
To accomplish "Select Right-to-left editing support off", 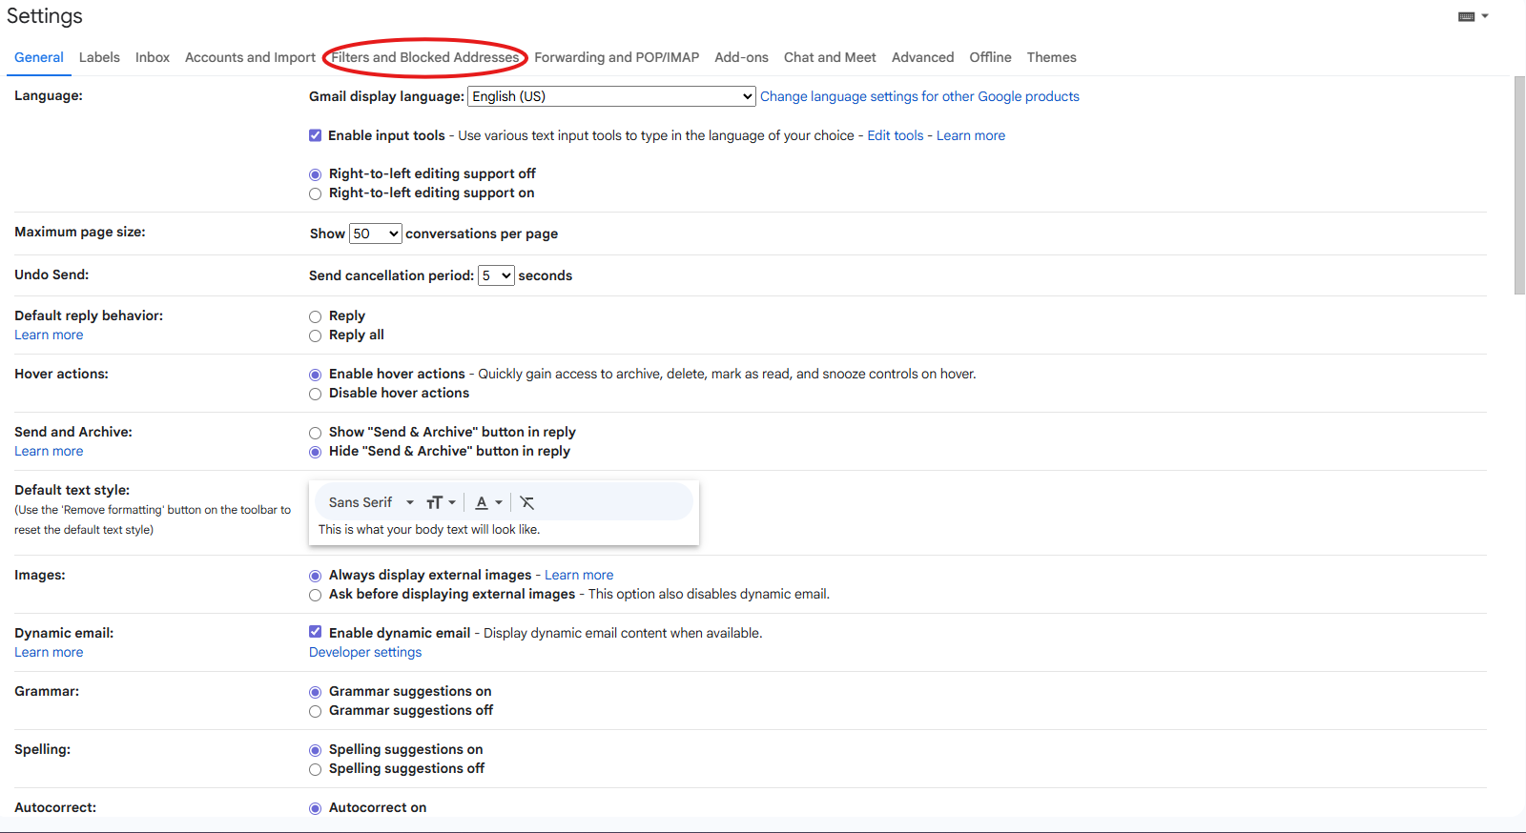I will tap(315, 174).
